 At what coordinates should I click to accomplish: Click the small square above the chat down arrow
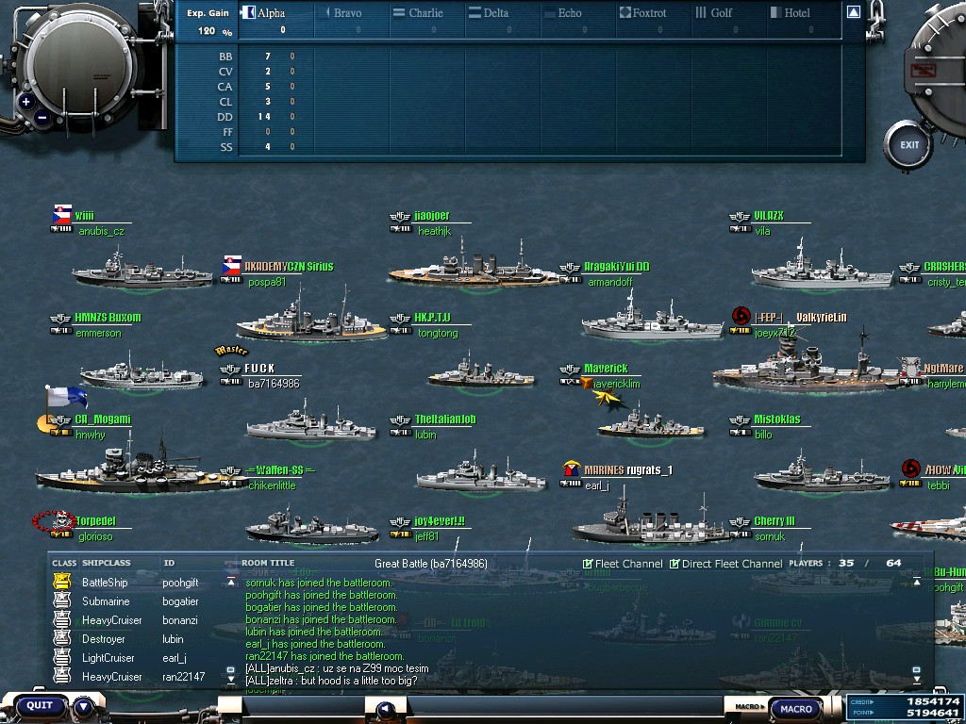click(917, 670)
